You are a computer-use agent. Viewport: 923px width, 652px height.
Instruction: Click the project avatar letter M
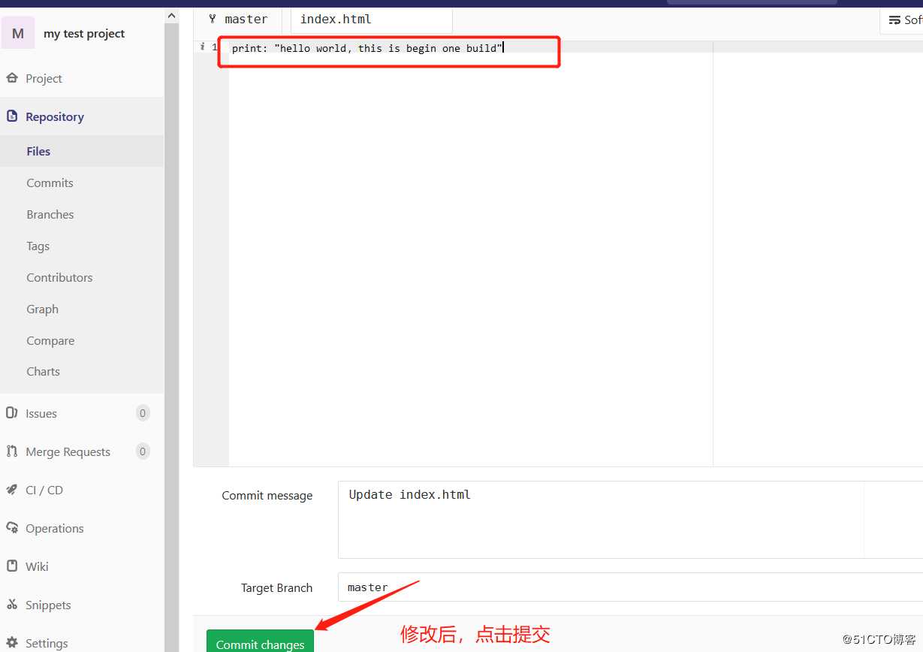[x=18, y=33]
